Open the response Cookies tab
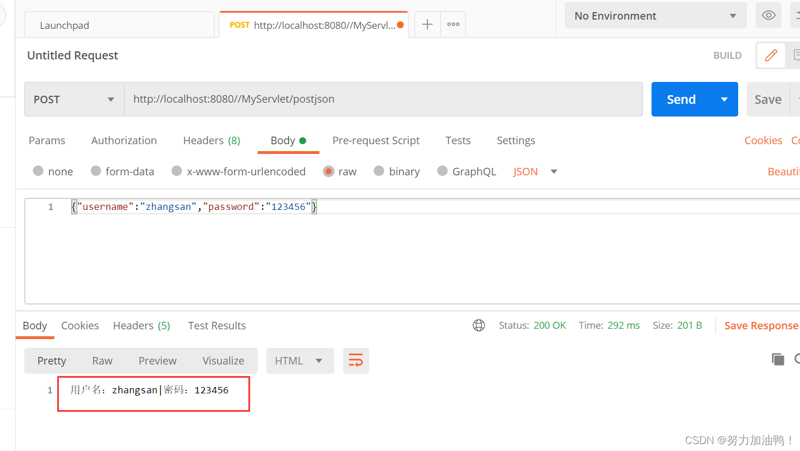The image size is (800, 451). 80,325
